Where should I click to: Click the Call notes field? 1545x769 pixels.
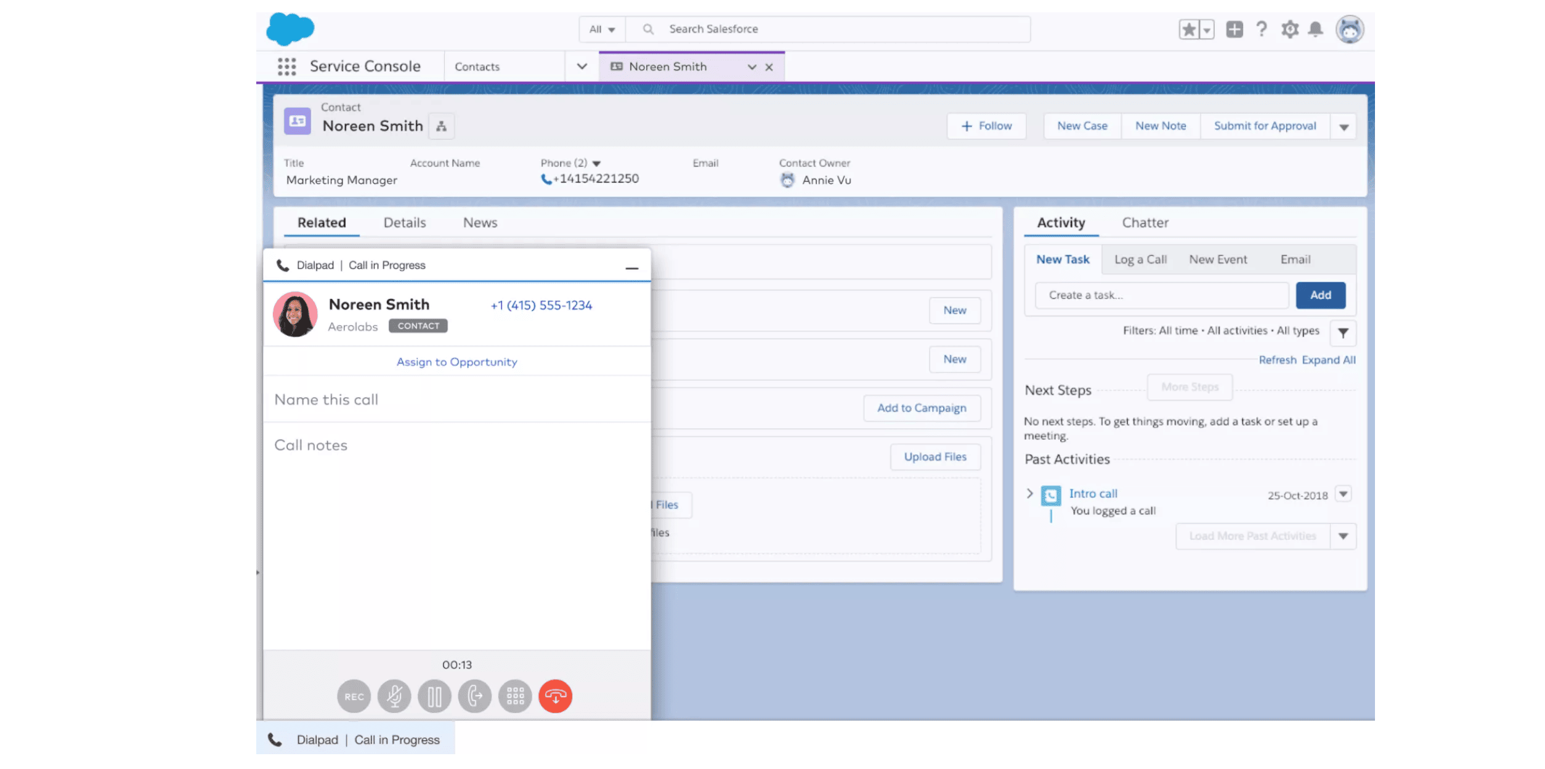point(456,535)
